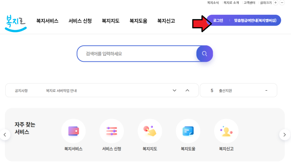
Task: Open 복지지도 pointing hand icon shortcut
Action: coord(150,131)
